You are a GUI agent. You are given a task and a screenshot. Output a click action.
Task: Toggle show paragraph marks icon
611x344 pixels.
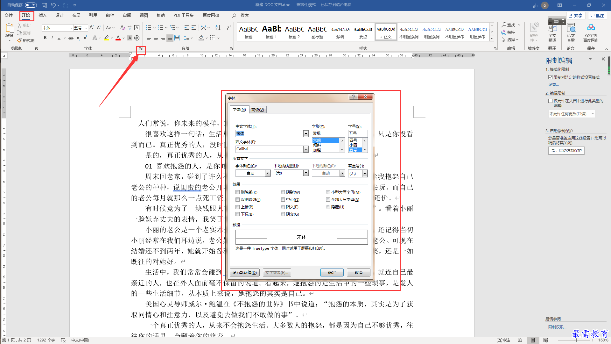tap(228, 28)
